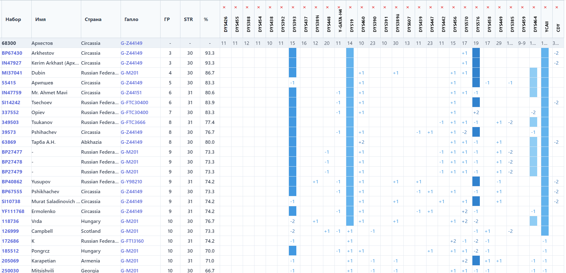Delete the DYS456 column with its X
Viewport: 566px width, 273px height.
click(x=453, y=7)
